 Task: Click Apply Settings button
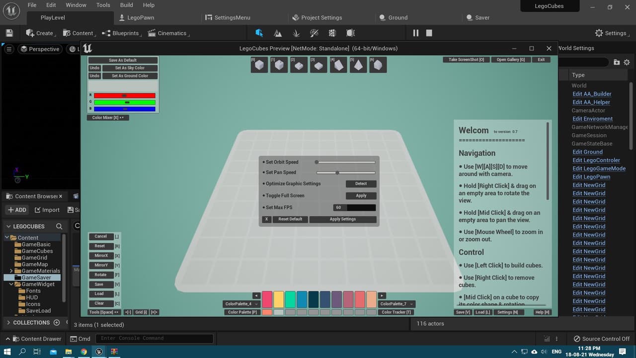click(x=343, y=219)
